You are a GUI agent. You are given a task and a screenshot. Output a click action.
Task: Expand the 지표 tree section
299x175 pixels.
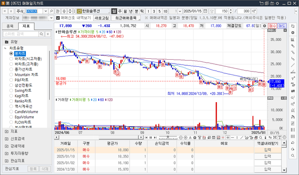[7, 132]
